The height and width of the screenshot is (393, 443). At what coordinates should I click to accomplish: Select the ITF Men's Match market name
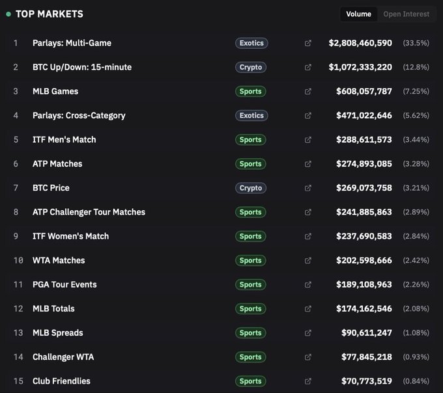click(64, 140)
